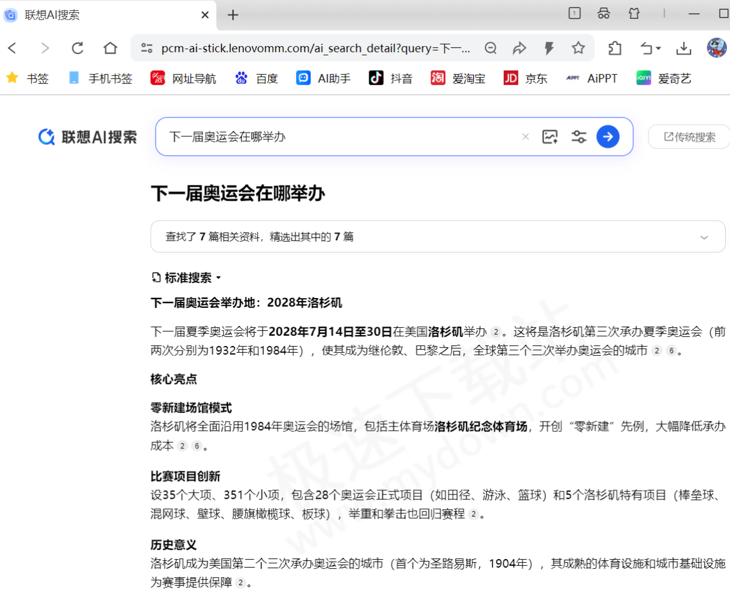
Task: Open 抖音 from the bookmarks bar
Action: [391, 78]
